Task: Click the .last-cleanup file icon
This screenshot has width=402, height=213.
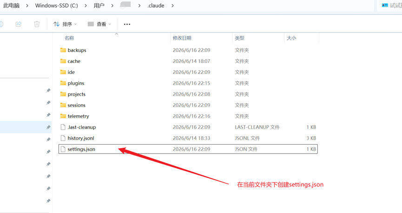Action: [x=63, y=127]
